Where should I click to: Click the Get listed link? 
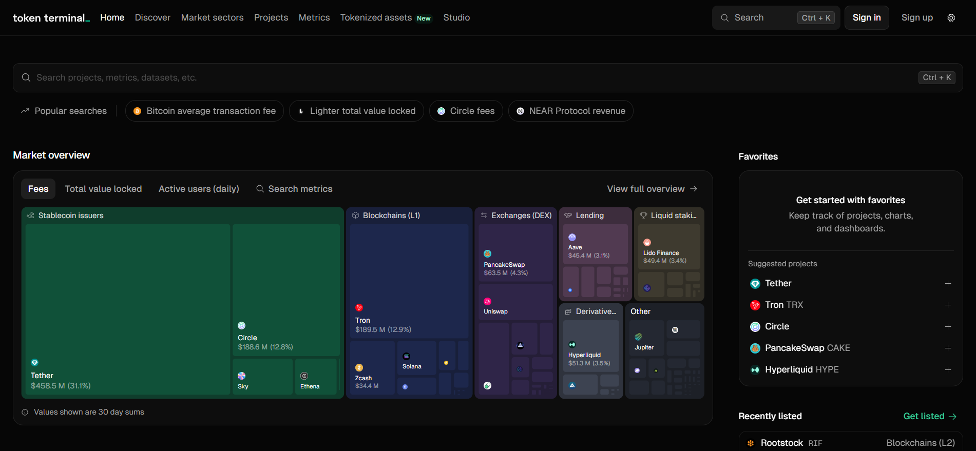click(x=930, y=416)
